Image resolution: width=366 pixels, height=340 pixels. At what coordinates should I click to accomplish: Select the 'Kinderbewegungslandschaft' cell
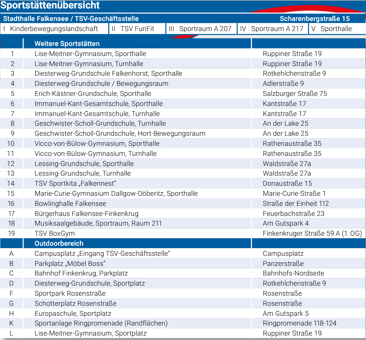tap(54, 29)
